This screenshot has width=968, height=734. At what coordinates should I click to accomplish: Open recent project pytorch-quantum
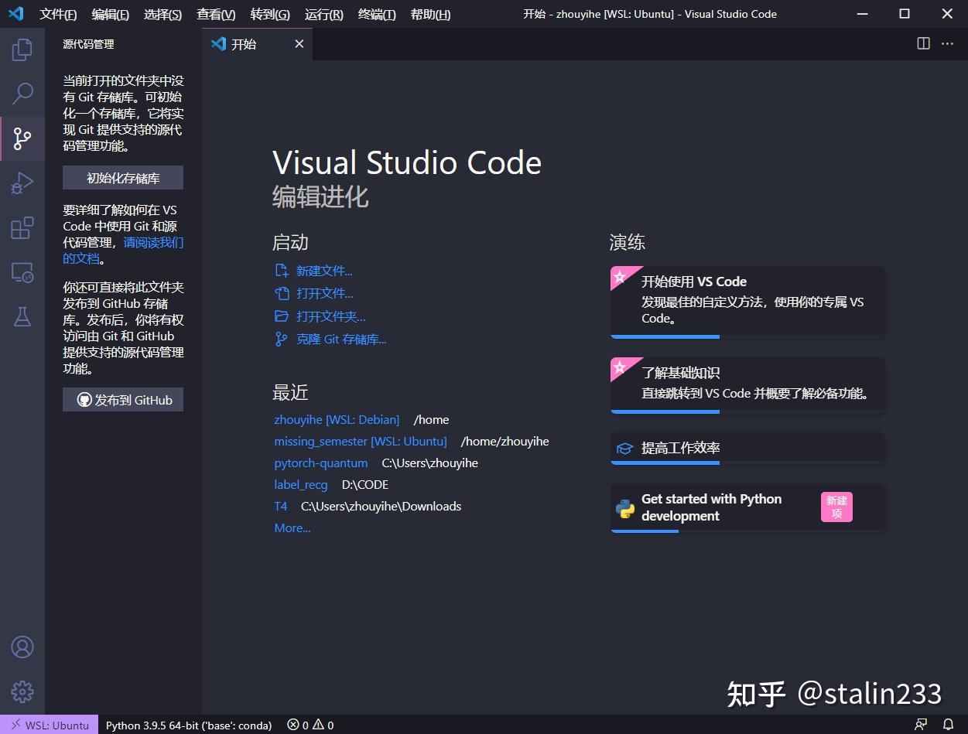coord(320,463)
